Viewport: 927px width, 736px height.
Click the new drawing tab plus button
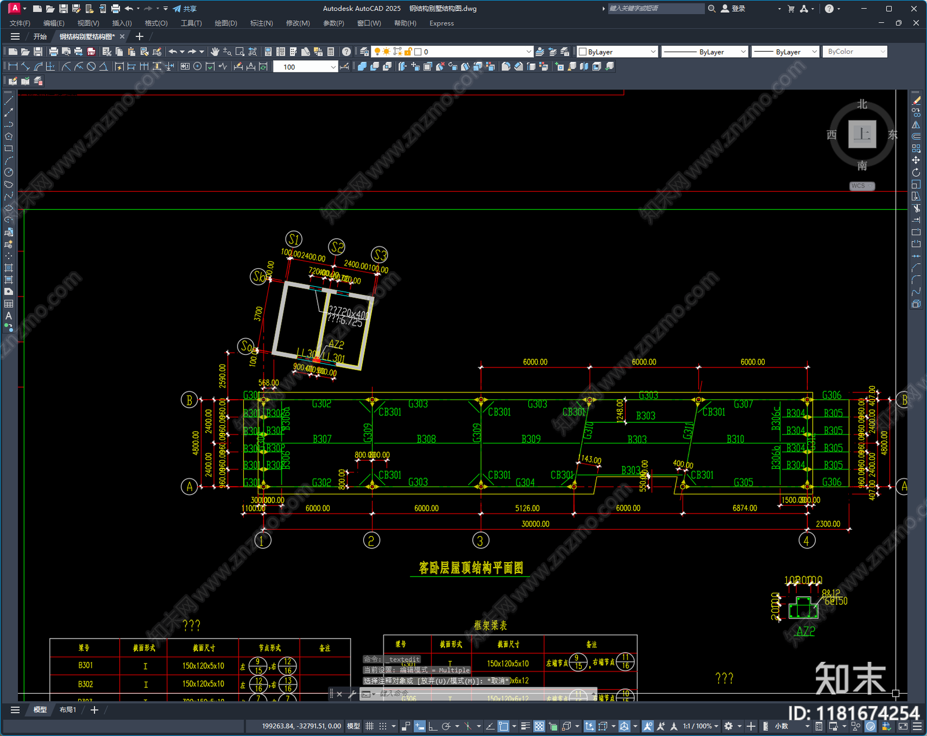[139, 37]
